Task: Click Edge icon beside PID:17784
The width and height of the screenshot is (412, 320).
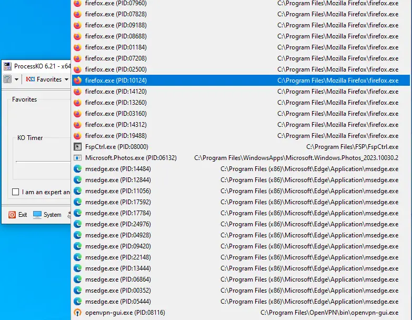Action: (77, 213)
